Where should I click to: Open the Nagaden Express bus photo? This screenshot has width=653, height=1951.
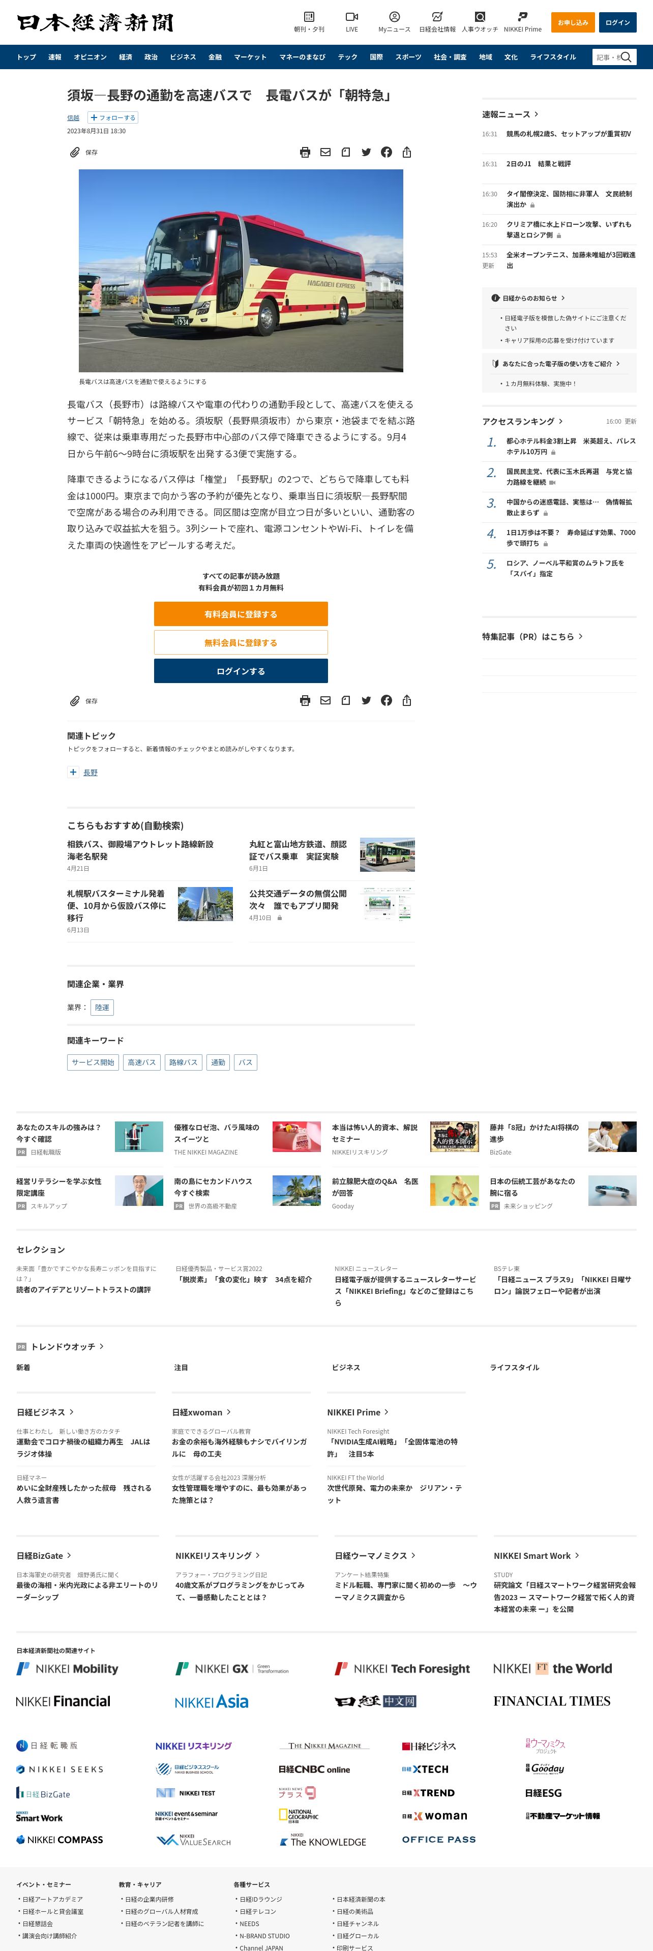tap(241, 271)
